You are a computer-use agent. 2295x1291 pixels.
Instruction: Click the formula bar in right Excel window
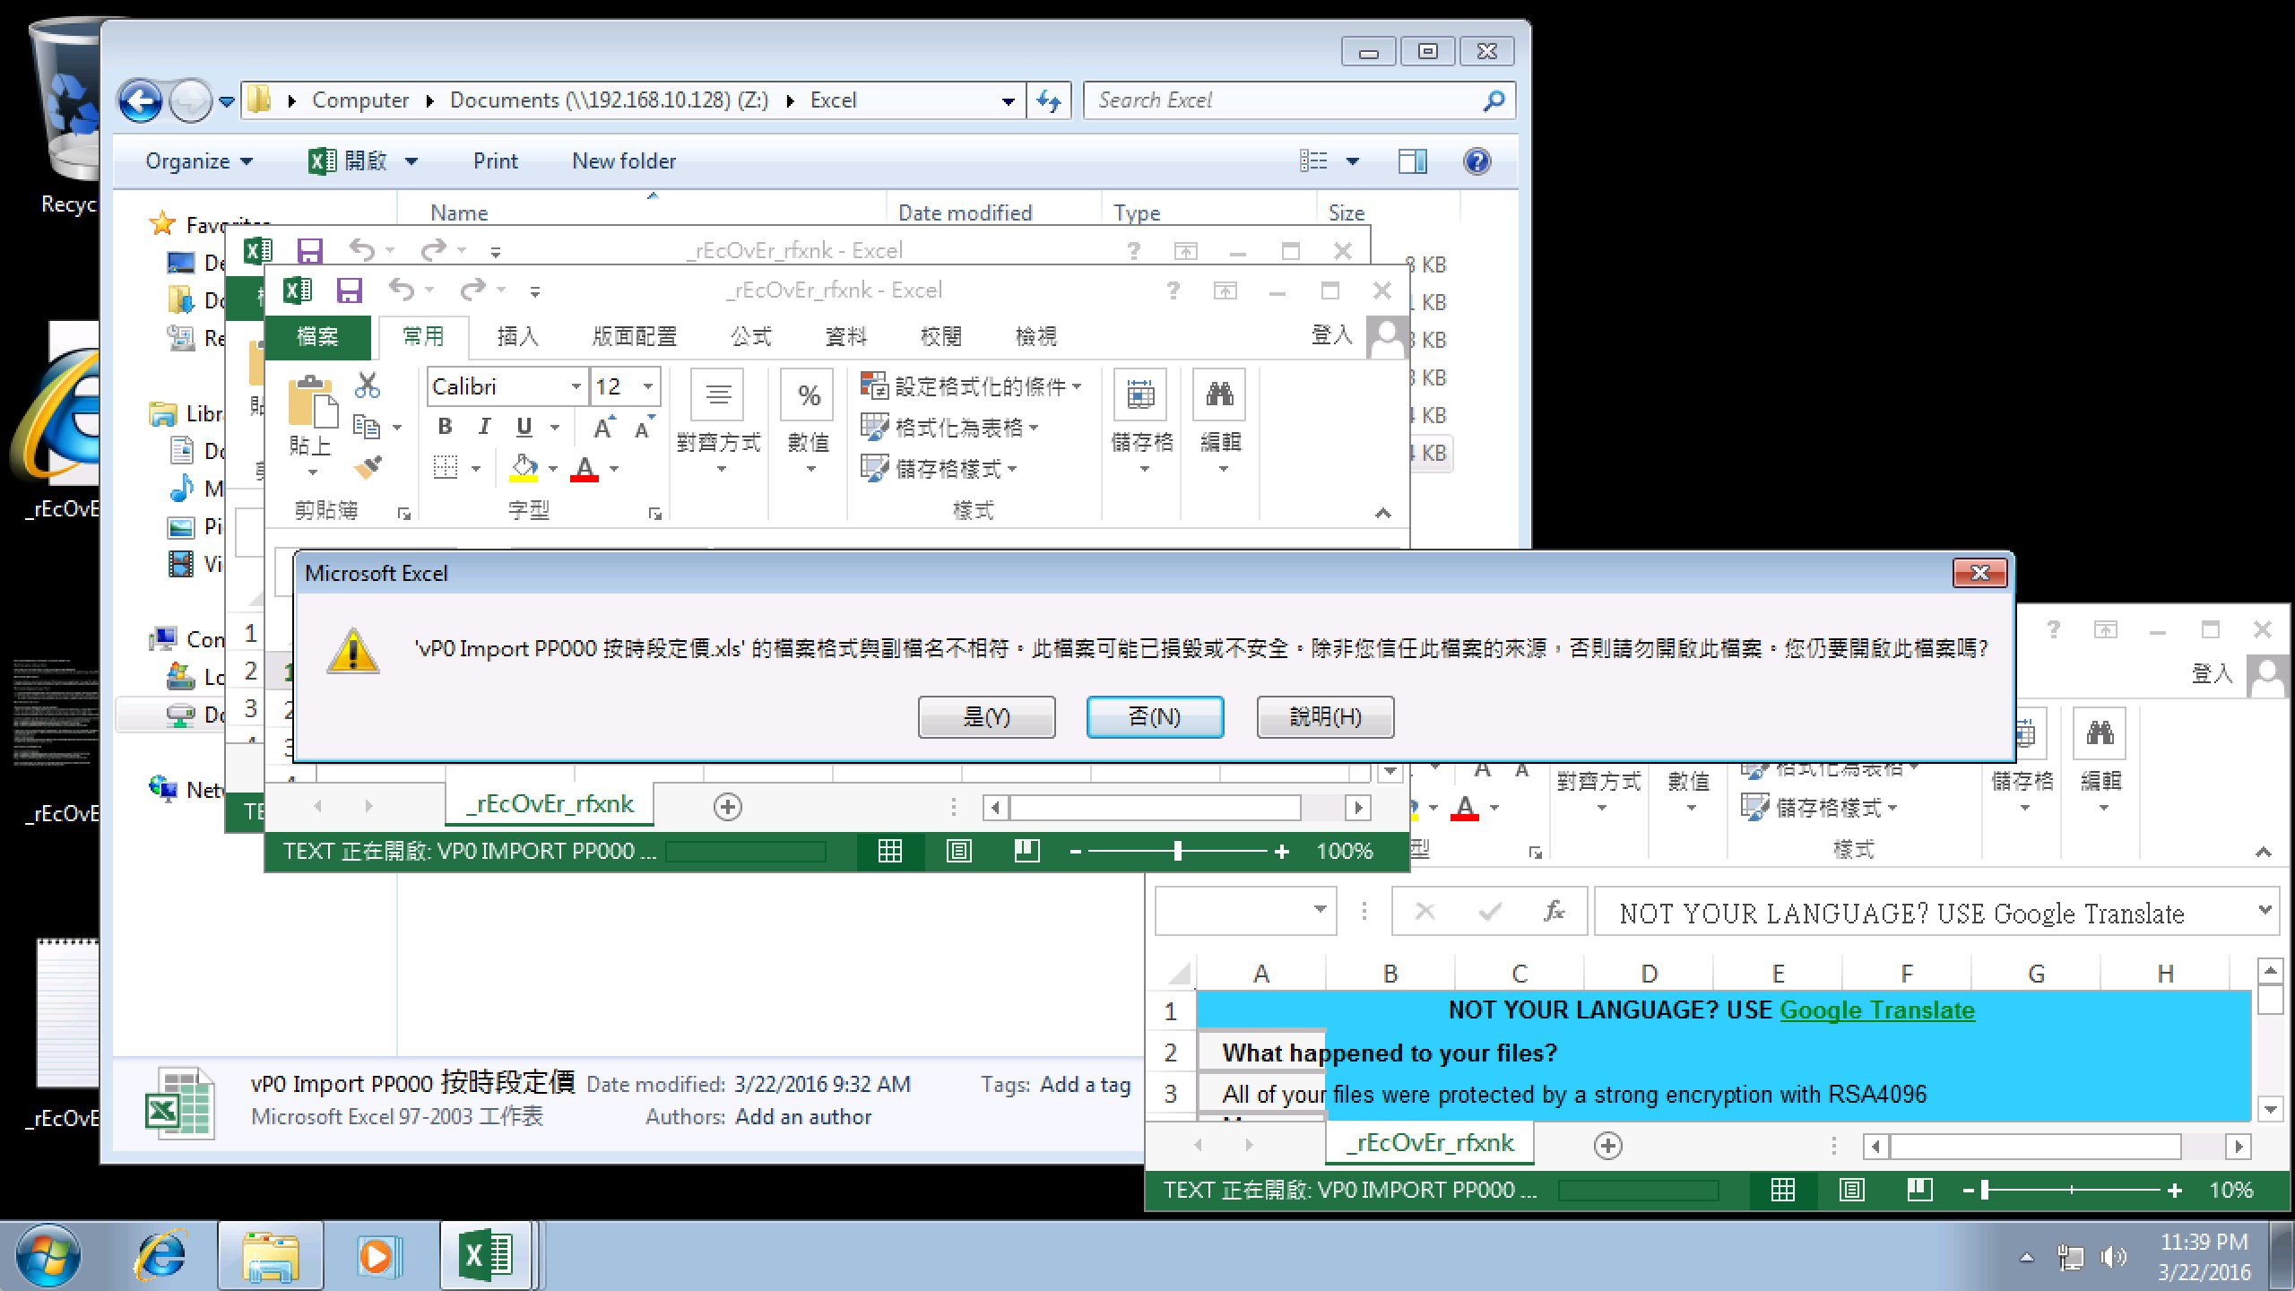tap(1936, 913)
